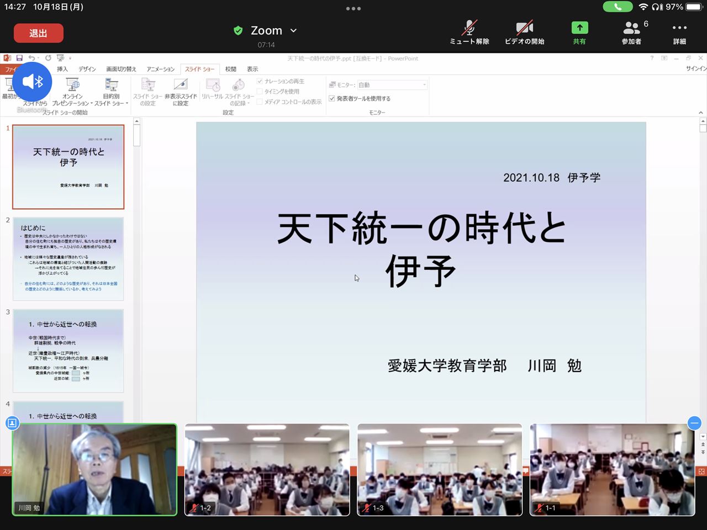Click the PowerPoint save icon
Image resolution: width=707 pixels, height=530 pixels.
(x=19, y=58)
